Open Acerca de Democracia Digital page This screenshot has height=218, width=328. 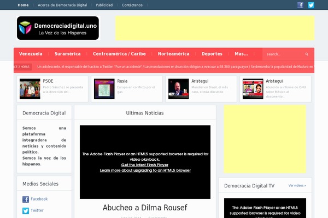(x=62, y=5)
